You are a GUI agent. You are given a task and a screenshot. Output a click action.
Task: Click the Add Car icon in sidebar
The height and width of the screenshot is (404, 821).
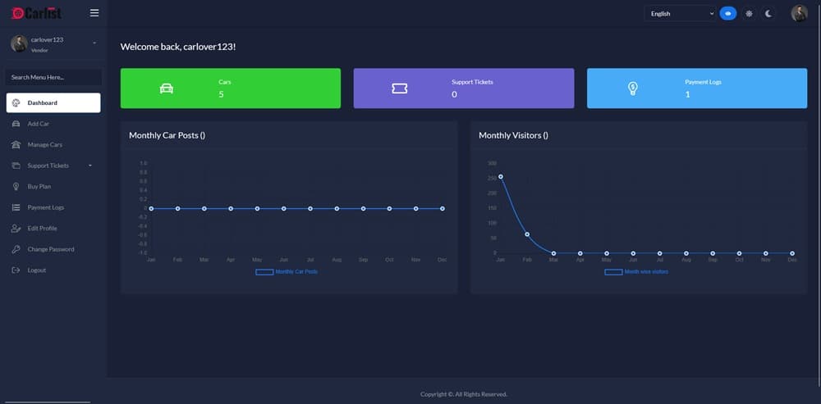(16, 124)
